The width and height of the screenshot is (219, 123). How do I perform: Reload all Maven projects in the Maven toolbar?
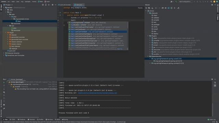tap(146, 8)
